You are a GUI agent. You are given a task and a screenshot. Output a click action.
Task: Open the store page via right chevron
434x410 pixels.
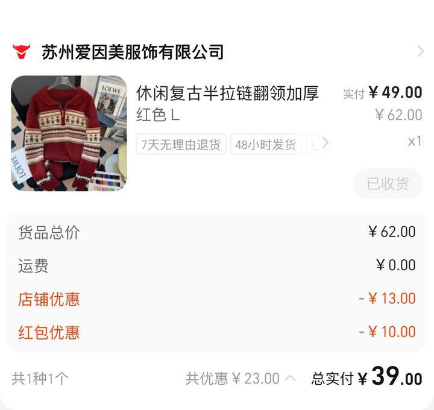click(x=421, y=51)
